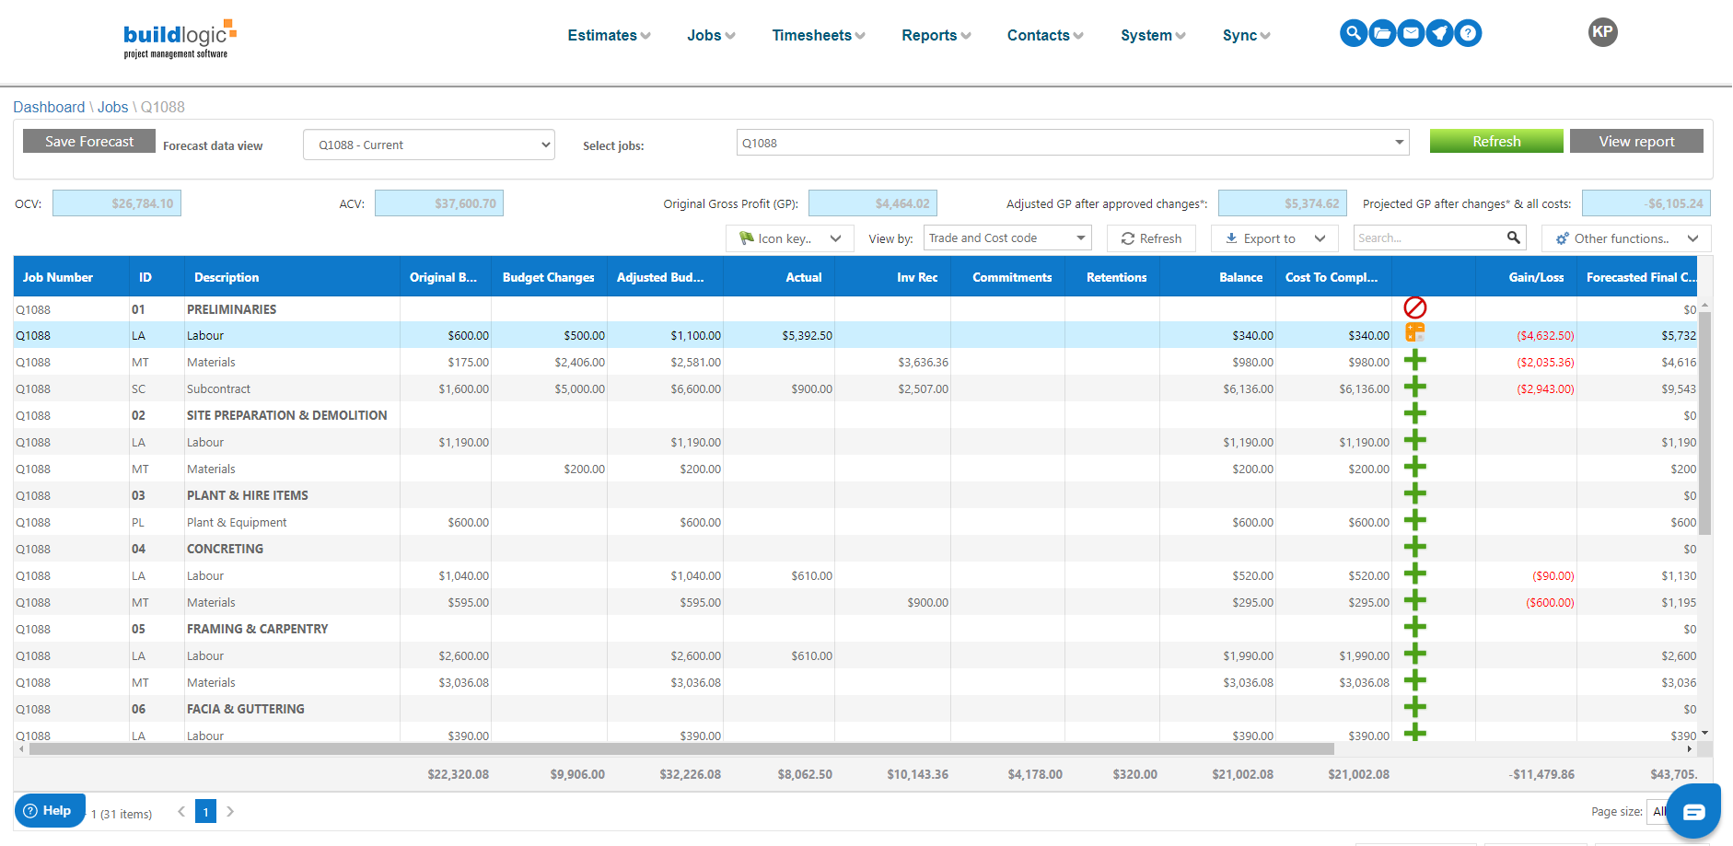
Task: Check notifications with the bell icon
Action: click(x=1439, y=32)
